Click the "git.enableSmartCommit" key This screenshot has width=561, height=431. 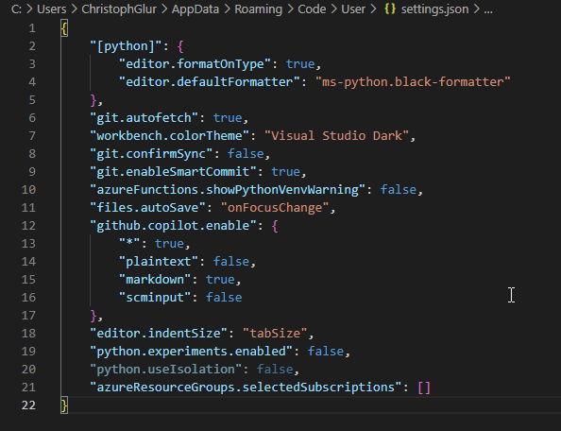(x=173, y=171)
